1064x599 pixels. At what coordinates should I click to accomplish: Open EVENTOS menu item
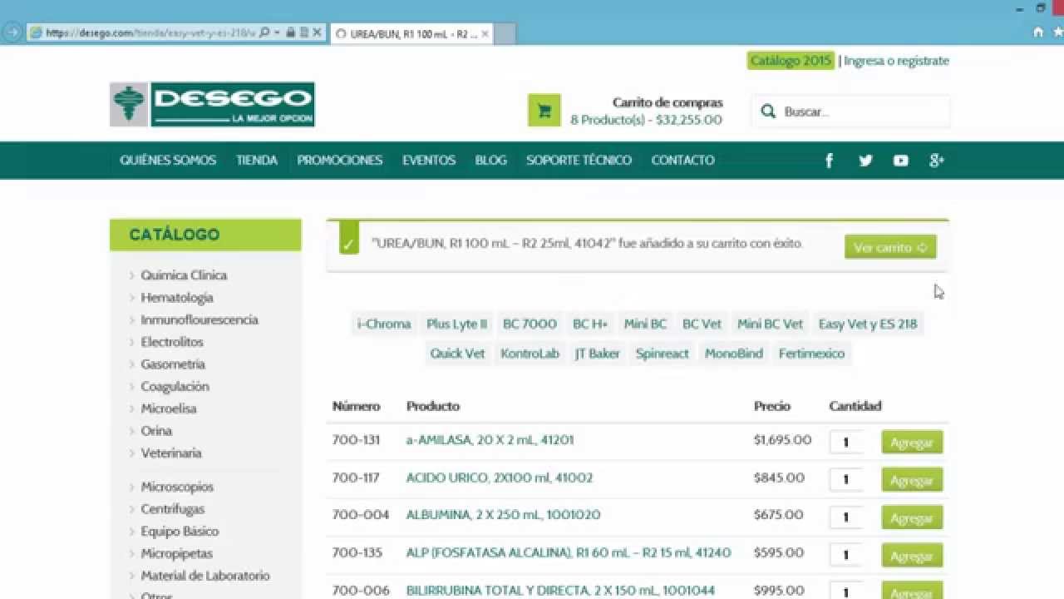429,161
